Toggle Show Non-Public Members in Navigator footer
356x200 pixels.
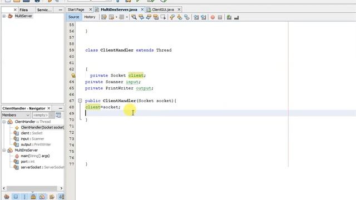33,197
